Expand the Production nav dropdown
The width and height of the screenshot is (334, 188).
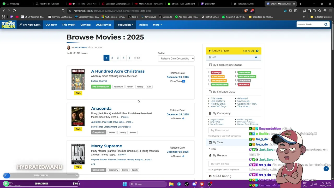pyautogui.click(x=125, y=25)
